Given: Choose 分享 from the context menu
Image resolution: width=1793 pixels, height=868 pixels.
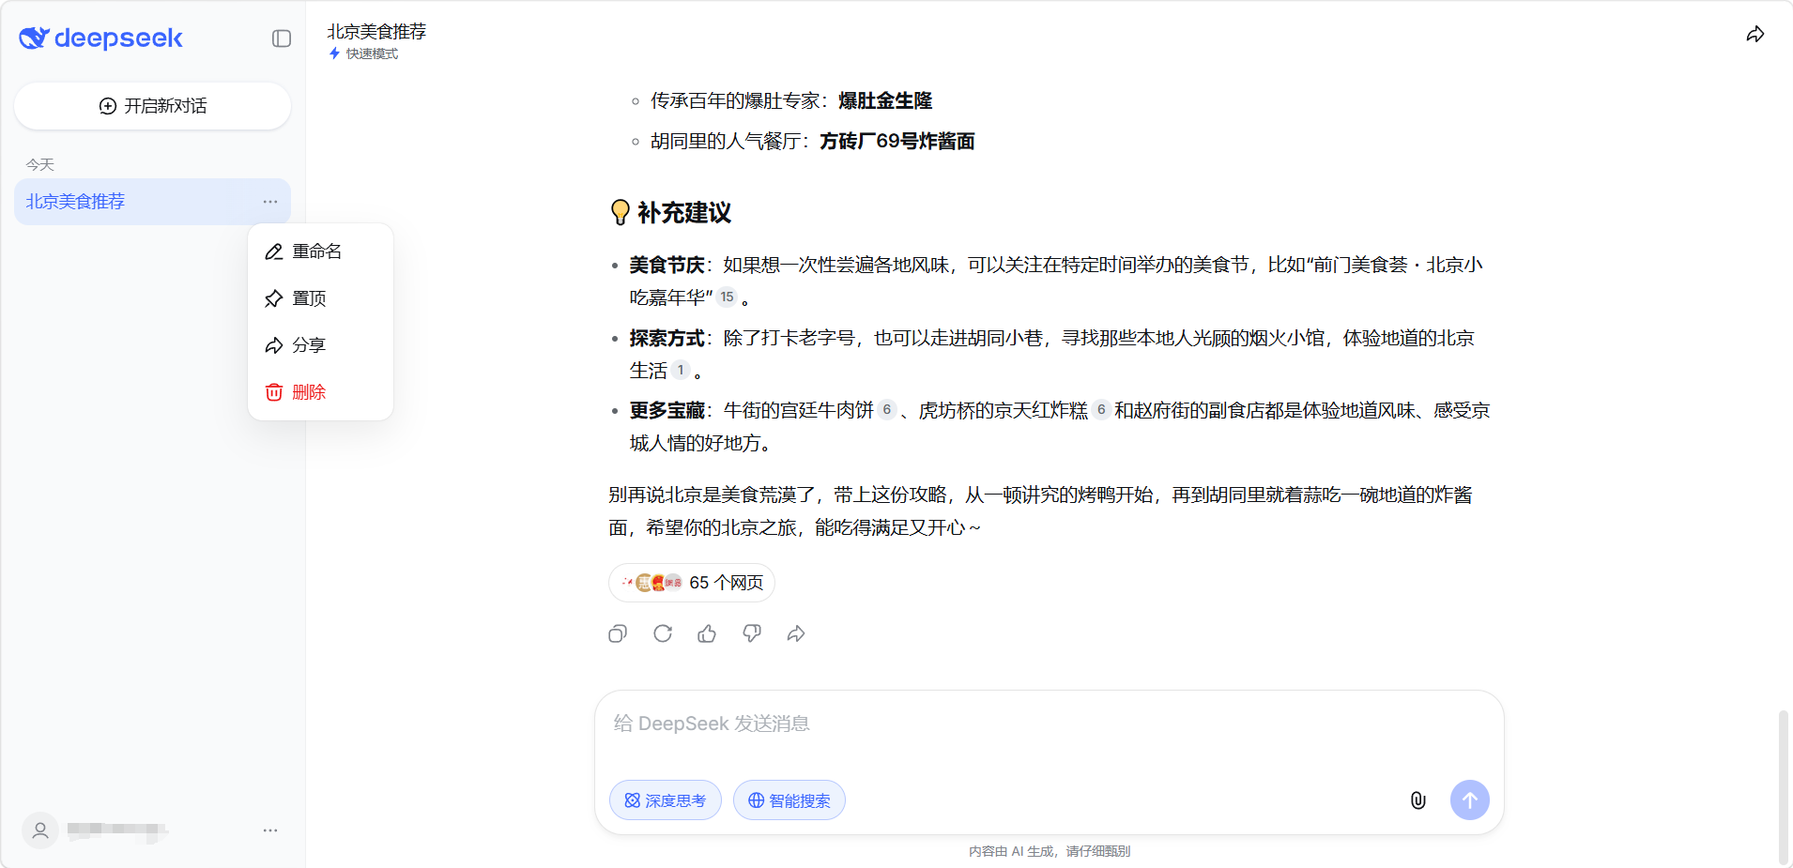Looking at the screenshot, I should [x=320, y=345].
